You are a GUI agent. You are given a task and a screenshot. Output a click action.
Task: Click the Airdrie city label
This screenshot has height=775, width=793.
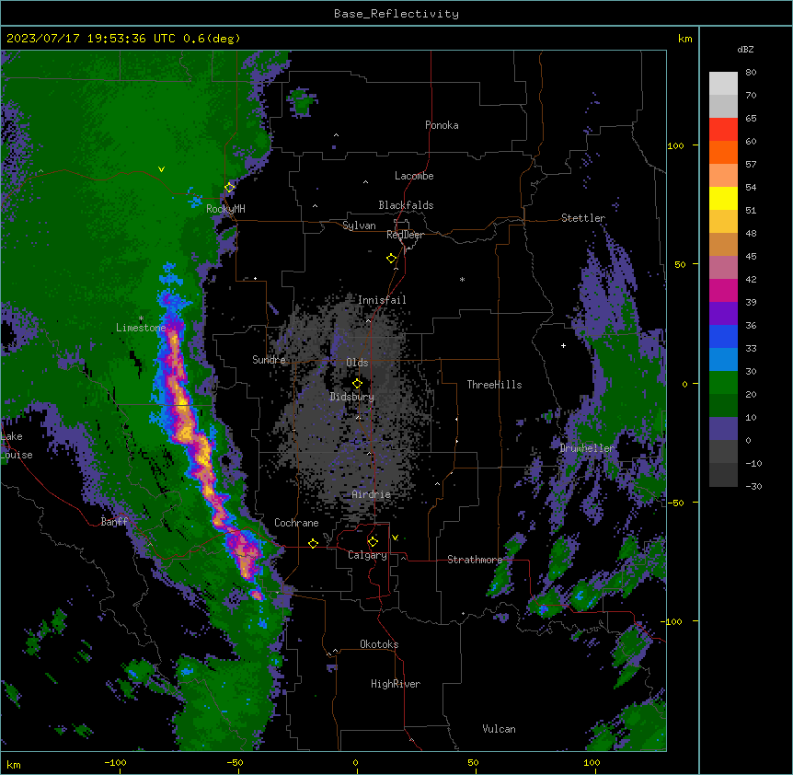point(372,494)
